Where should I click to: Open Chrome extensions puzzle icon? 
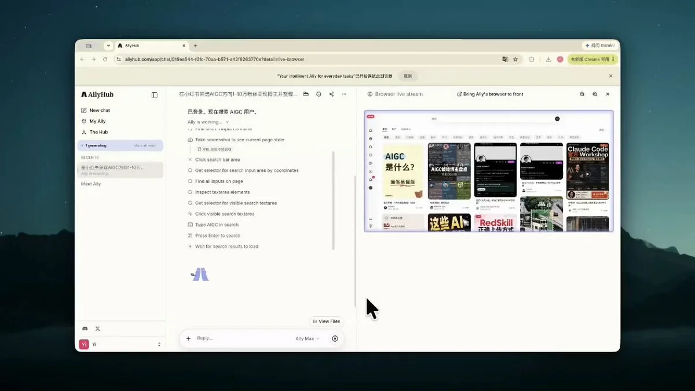(532, 59)
